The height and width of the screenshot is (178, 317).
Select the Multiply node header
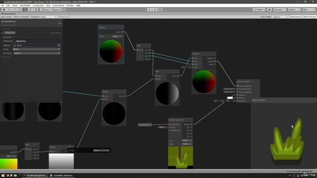[x=114, y=92]
